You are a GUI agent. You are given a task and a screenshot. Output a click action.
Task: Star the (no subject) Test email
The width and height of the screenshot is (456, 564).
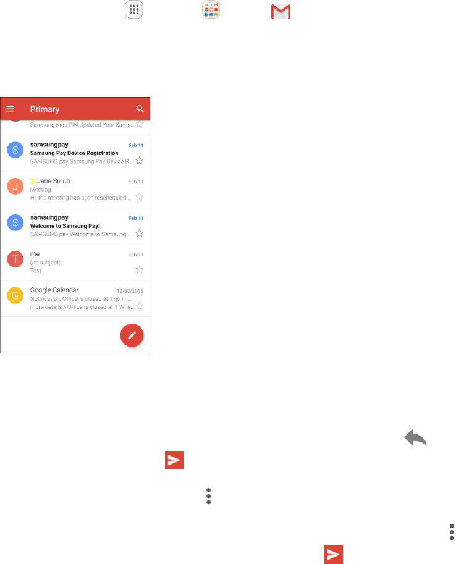pyautogui.click(x=140, y=270)
